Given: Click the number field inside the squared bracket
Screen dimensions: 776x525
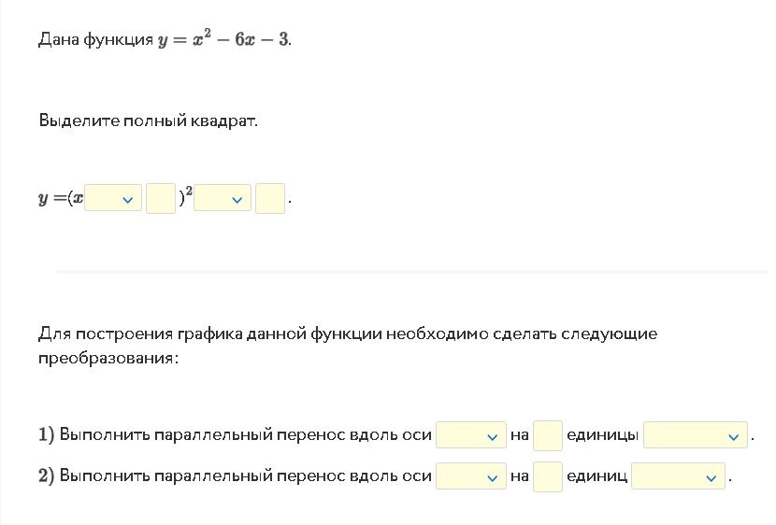Looking at the screenshot, I should coord(161,198).
